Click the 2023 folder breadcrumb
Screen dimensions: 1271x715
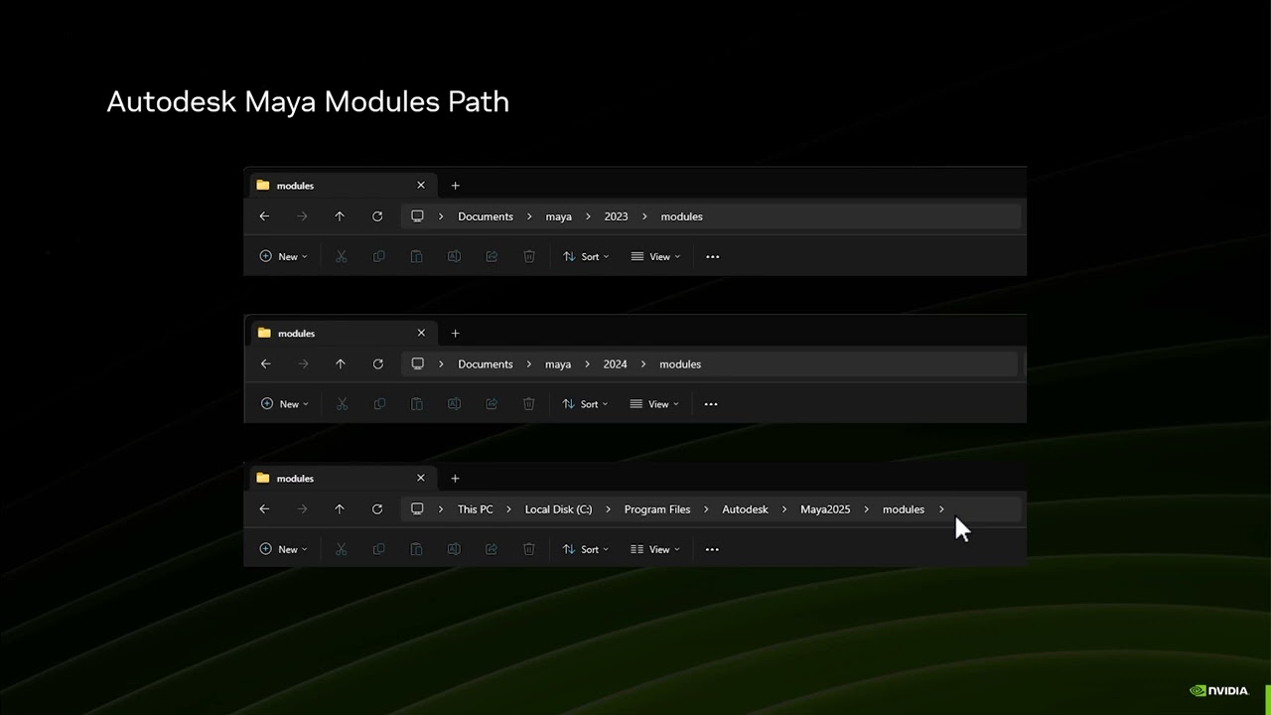tap(616, 216)
